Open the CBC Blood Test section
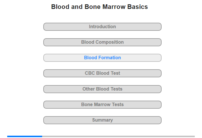 pos(102,73)
